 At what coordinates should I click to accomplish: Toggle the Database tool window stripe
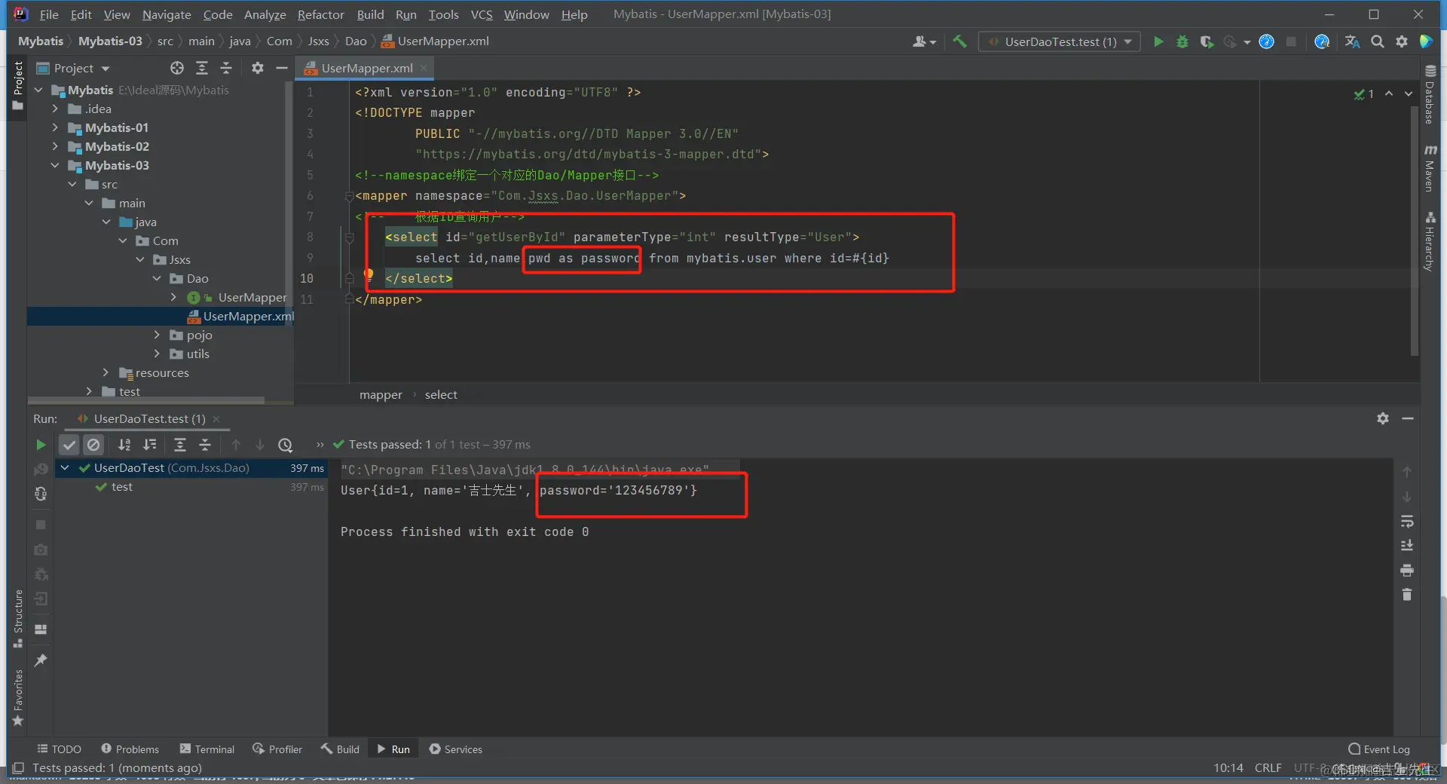1430,95
